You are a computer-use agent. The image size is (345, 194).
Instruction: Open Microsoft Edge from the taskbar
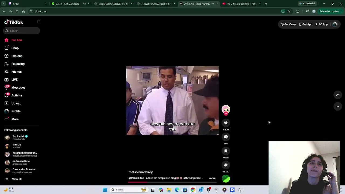177,190
